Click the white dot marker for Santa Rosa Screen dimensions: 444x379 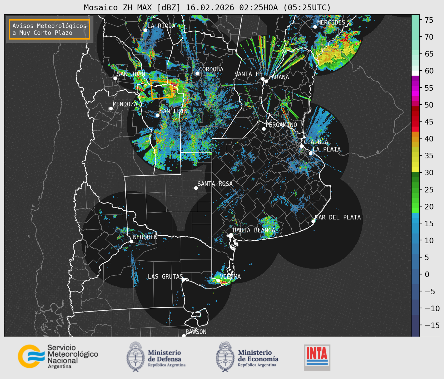(196, 188)
